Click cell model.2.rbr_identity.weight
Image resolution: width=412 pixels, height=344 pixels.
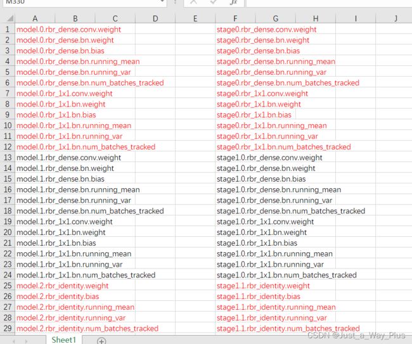pyautogui.click(x=62, y=286)
